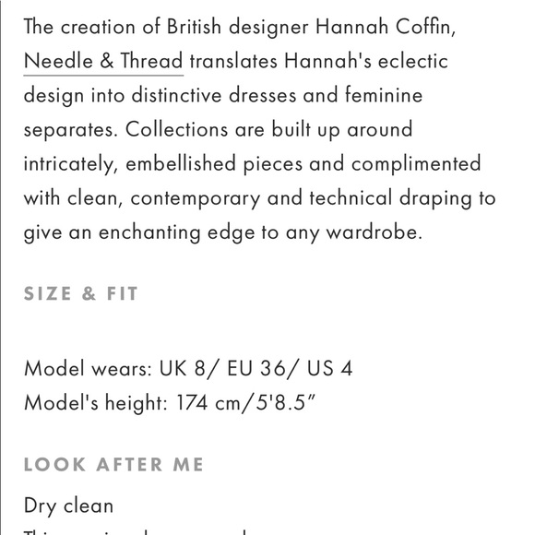Click the Model's height text line
Viewport: 535px width, 535px height.
tap(170, 402)
